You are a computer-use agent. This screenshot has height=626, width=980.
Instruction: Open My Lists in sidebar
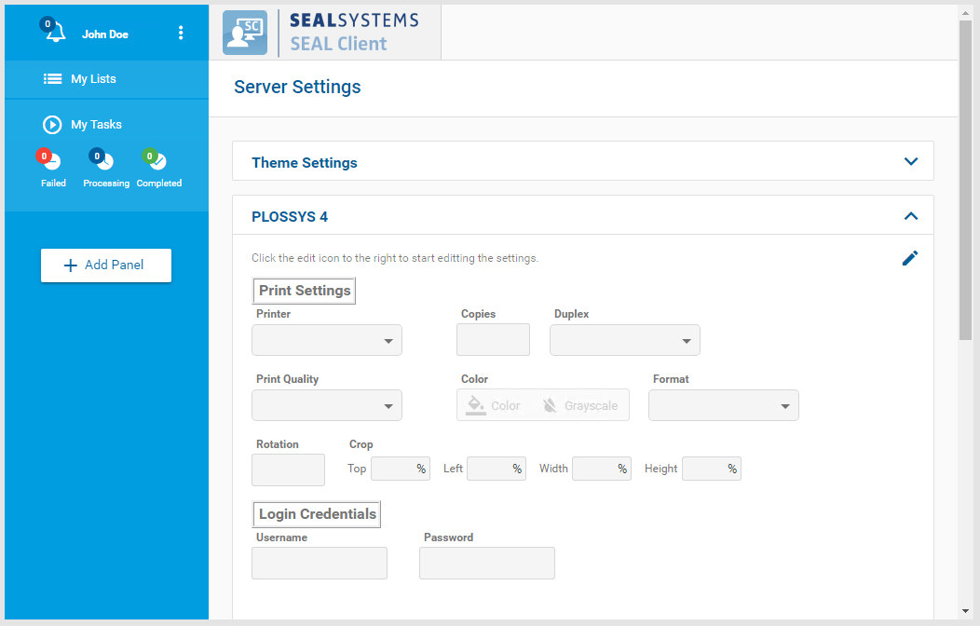coord(93,79)
